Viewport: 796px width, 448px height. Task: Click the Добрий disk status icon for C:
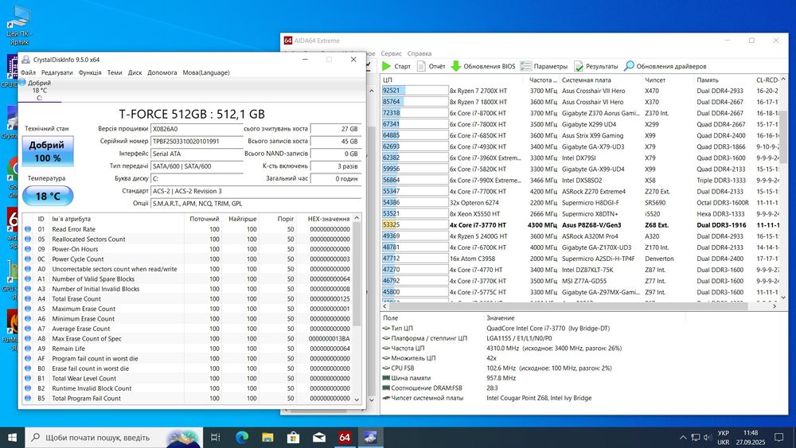click(x=22, y=82)
